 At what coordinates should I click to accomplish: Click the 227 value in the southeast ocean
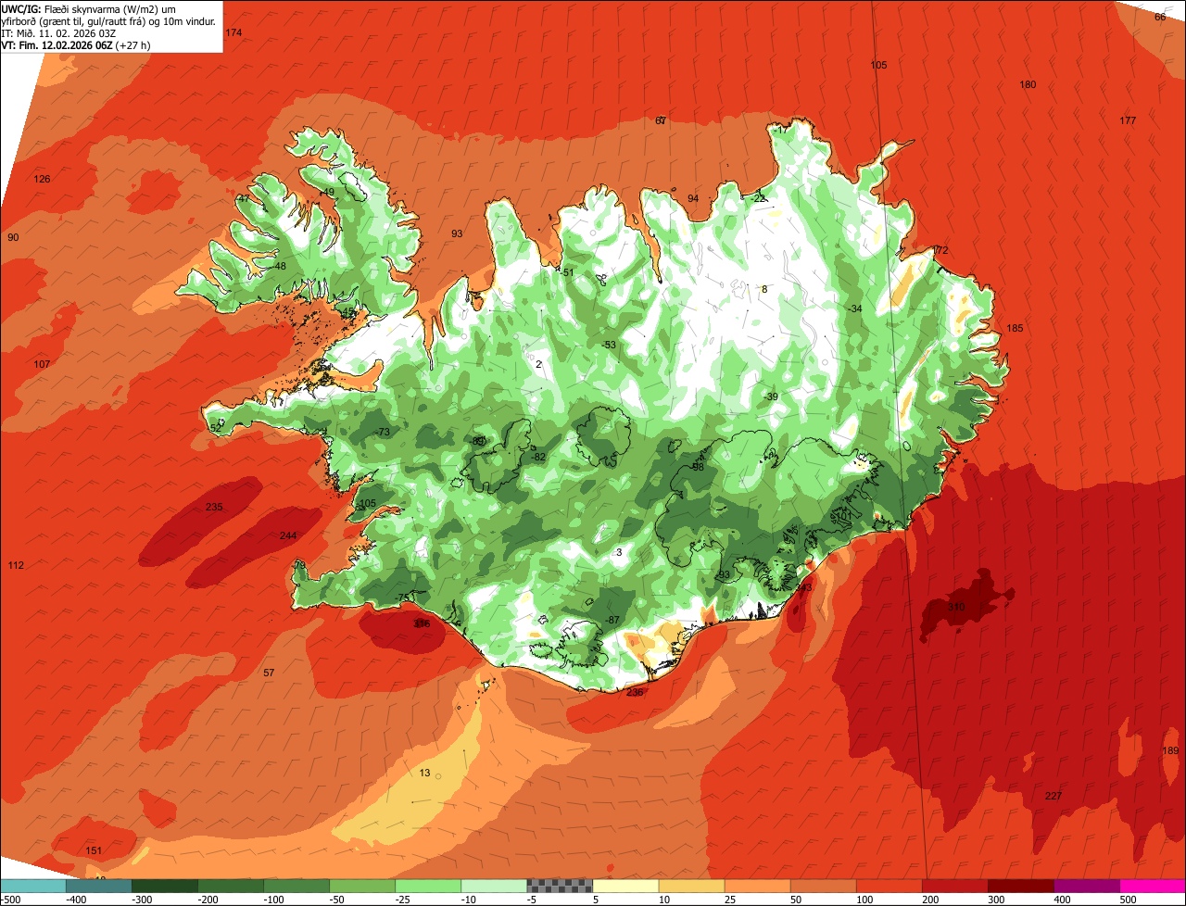(1054, 797)
